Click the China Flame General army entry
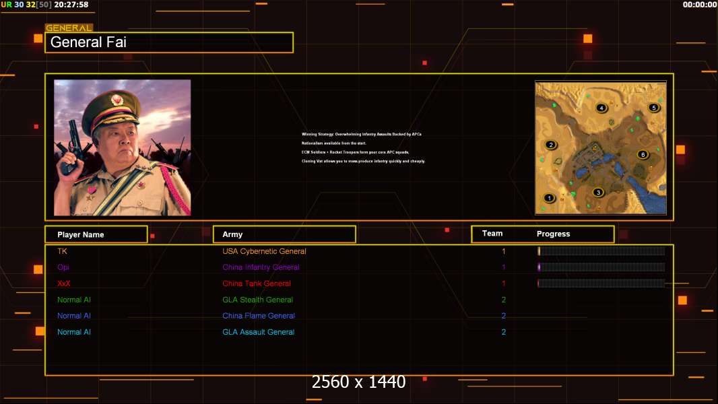This screenshot has width=718, height=404. (259, 316)
